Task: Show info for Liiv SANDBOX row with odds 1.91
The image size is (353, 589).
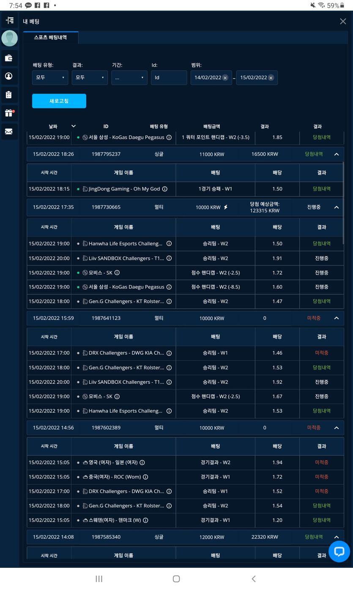Action: 169,258
